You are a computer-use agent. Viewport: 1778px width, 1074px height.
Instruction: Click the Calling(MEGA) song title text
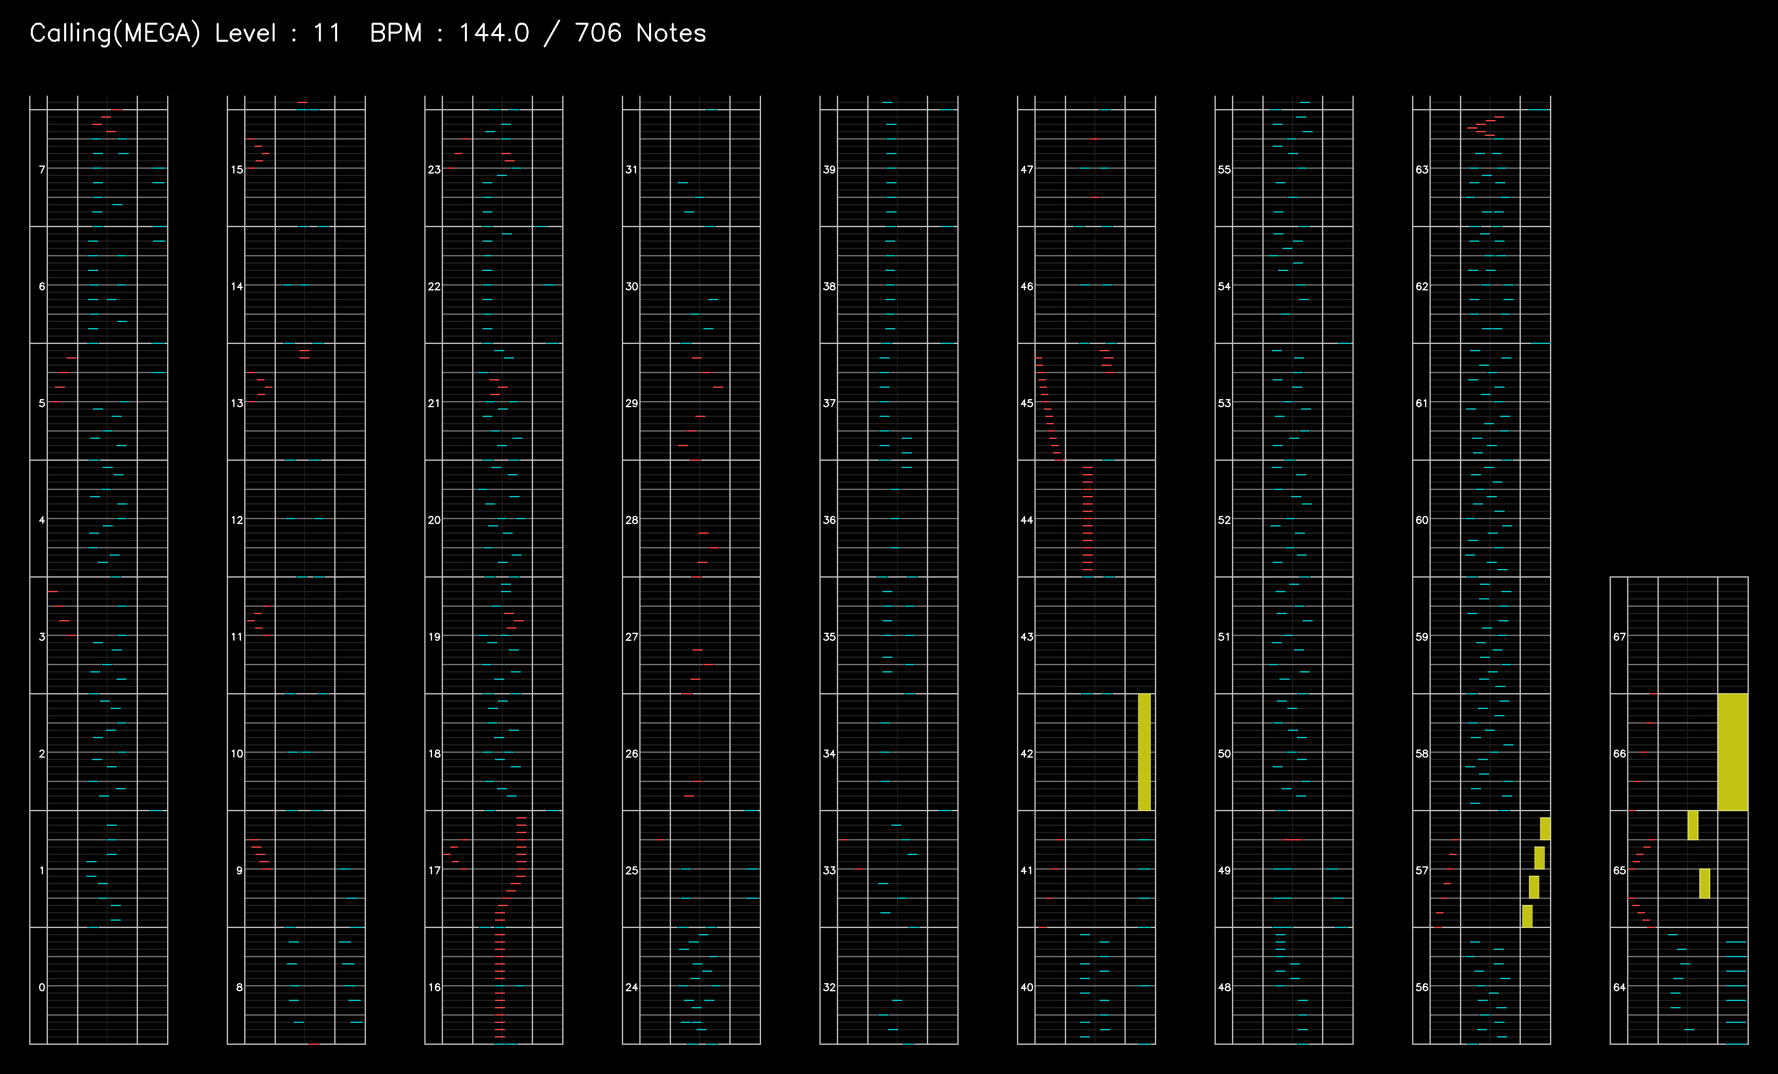click(x=115, y=33)
